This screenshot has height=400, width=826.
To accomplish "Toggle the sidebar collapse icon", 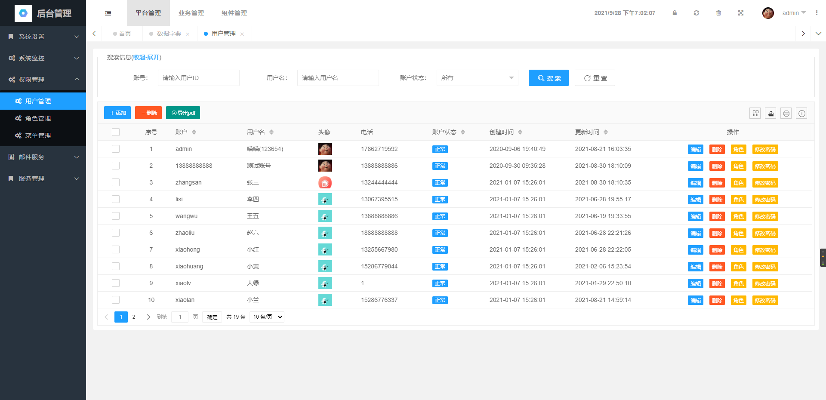I will 108,13.
